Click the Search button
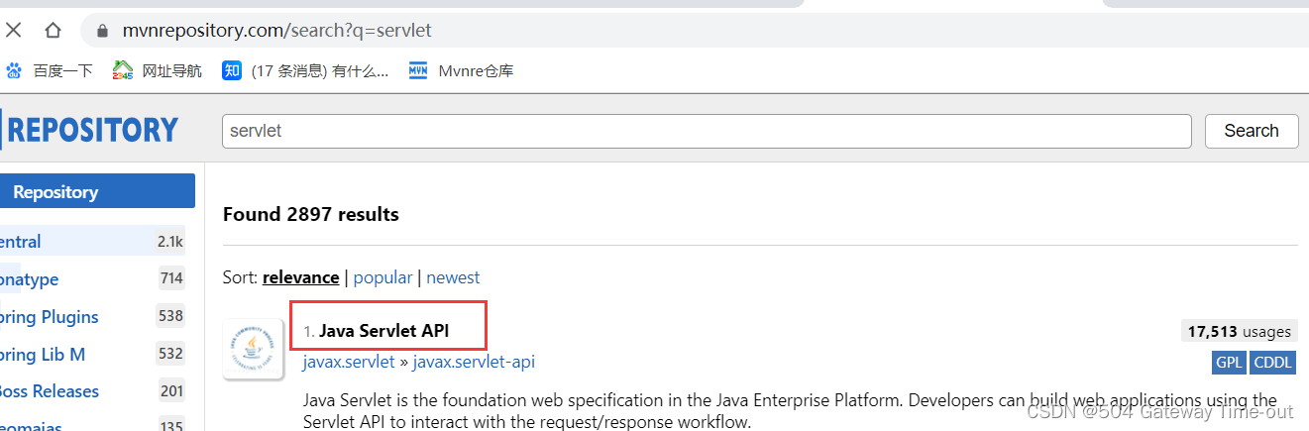 tap(1251, 131)
